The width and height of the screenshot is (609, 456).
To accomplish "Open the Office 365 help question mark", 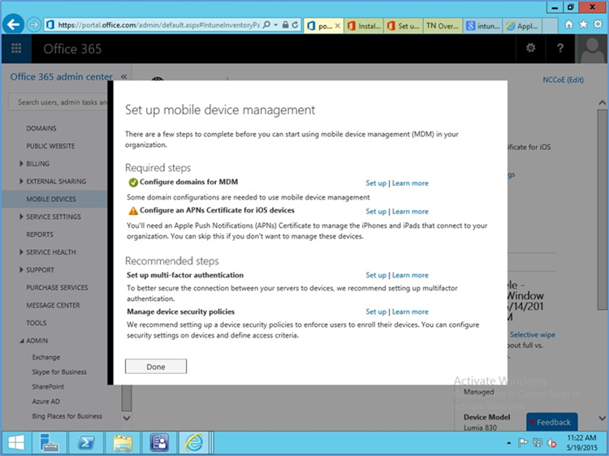I will 560,48.
